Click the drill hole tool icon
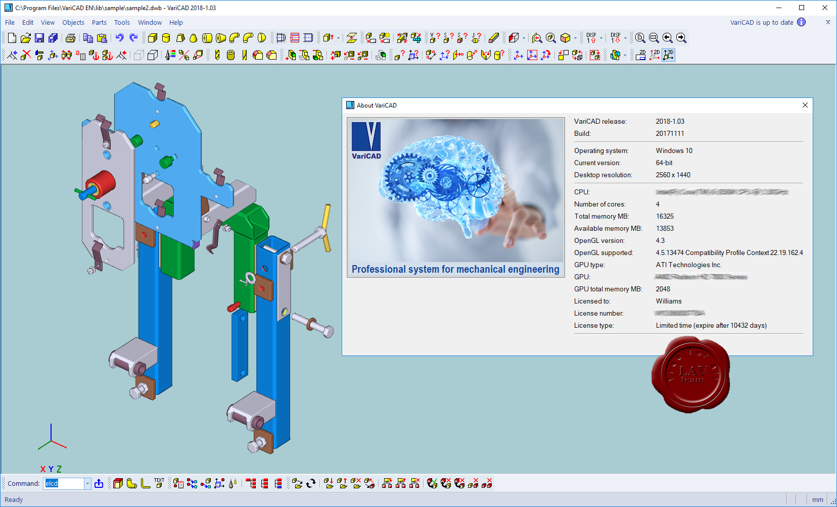837x507 pixels. tap(217, 55)
